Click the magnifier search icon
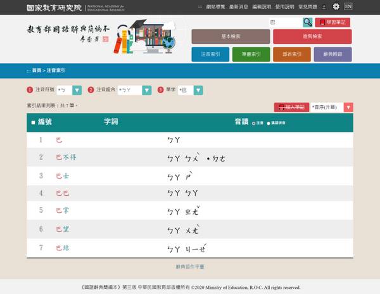The width and height of the screenshot is (380, 294). (308, 22)
